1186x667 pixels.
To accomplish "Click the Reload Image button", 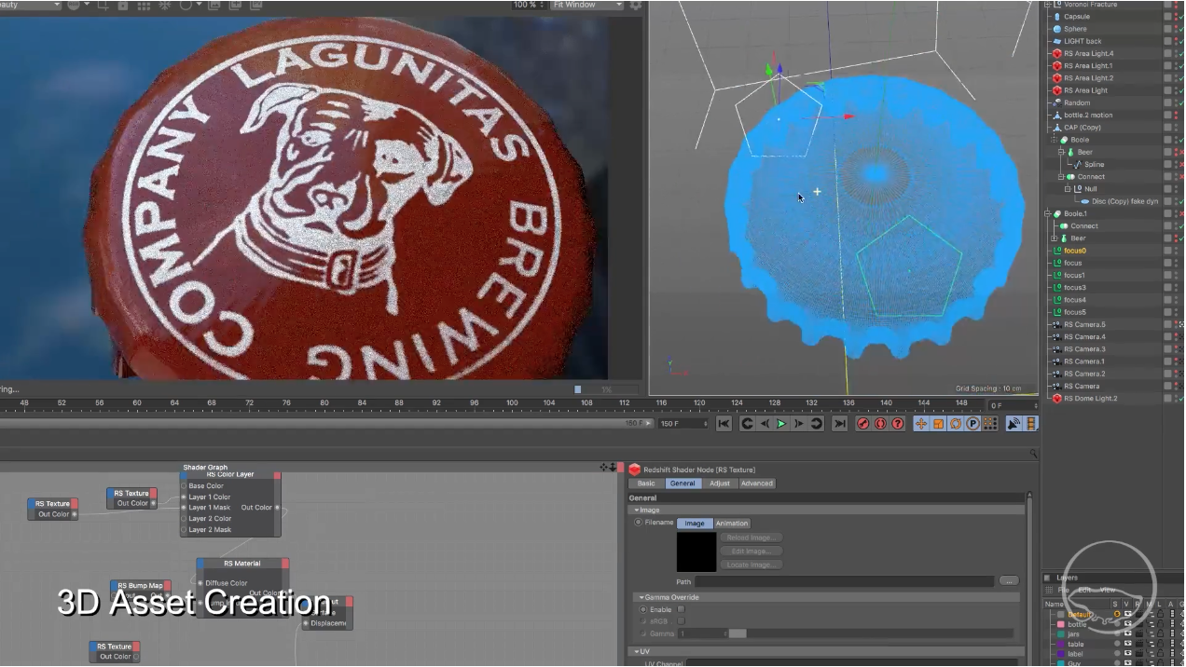I will [751, 538].
